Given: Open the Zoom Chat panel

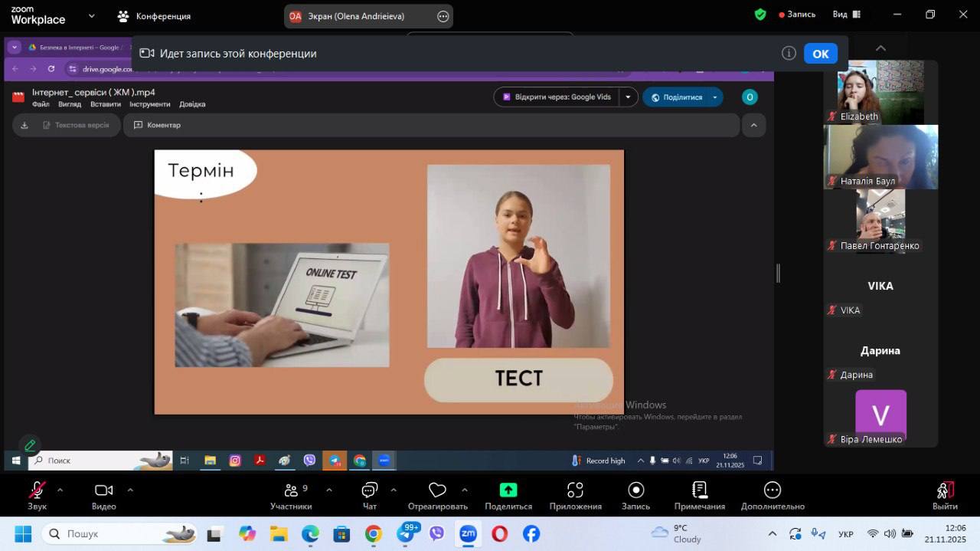Looking at the screenshot, I should point(370,491).
